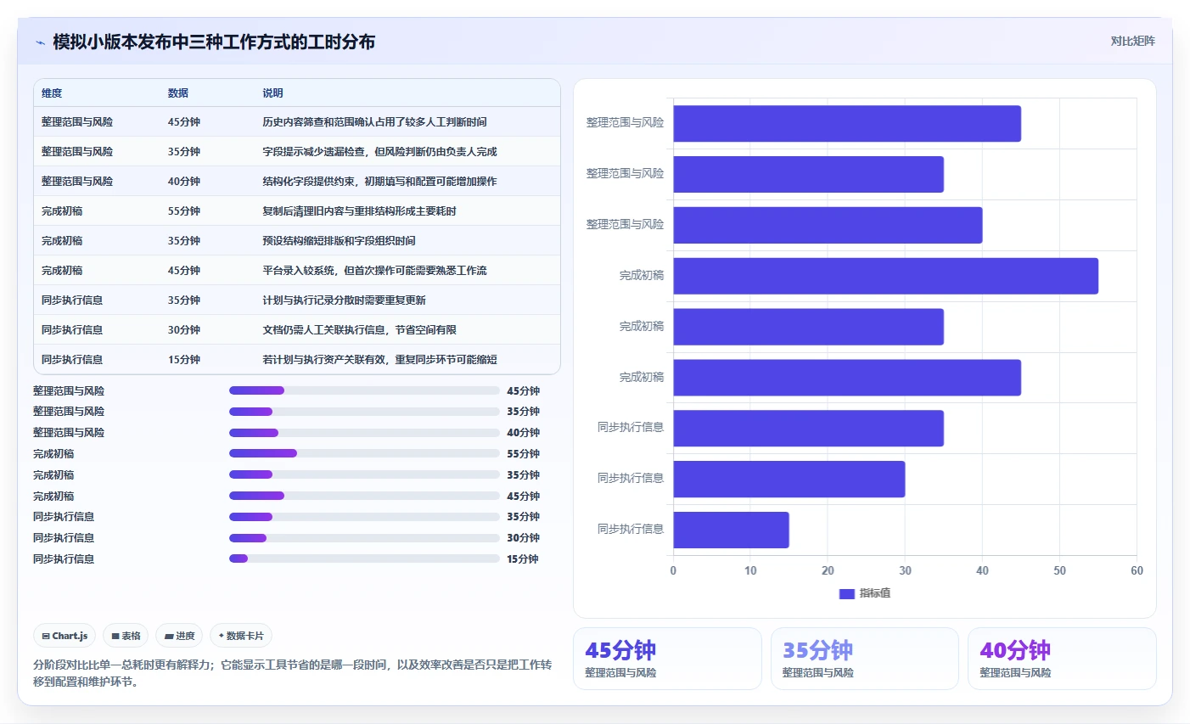This screenshot has height=724, width=1190.
Task: Click the progress bar labeled 40分钟
Action: tap(364, 433)
